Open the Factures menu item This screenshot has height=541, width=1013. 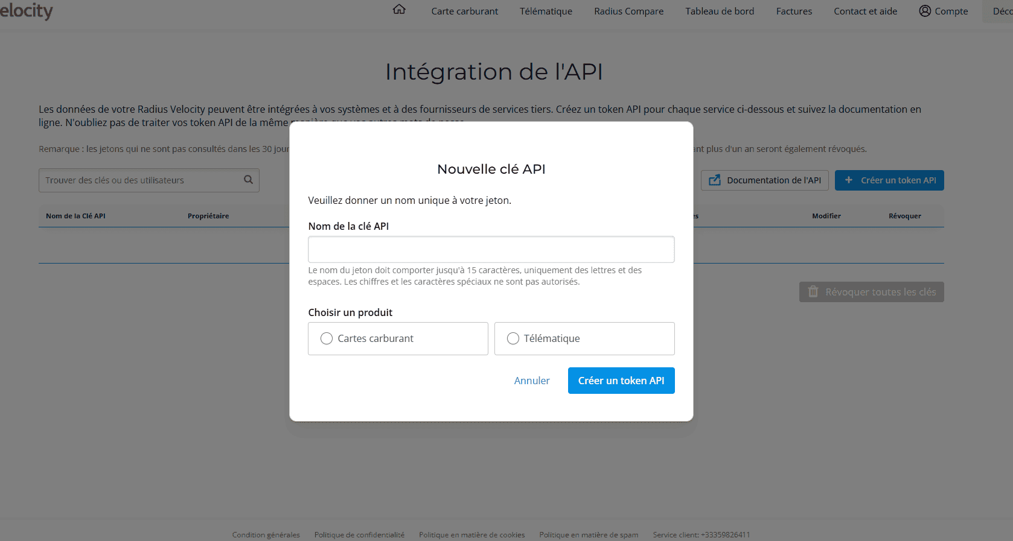click(x=794, y=11)
